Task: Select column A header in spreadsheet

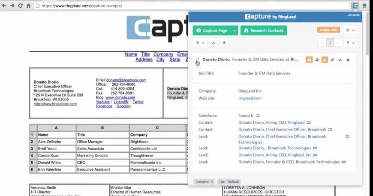Action: (56, 128)
